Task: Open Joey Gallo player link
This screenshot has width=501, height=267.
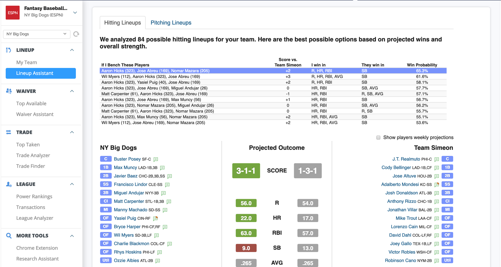Action: pos(401,244)
